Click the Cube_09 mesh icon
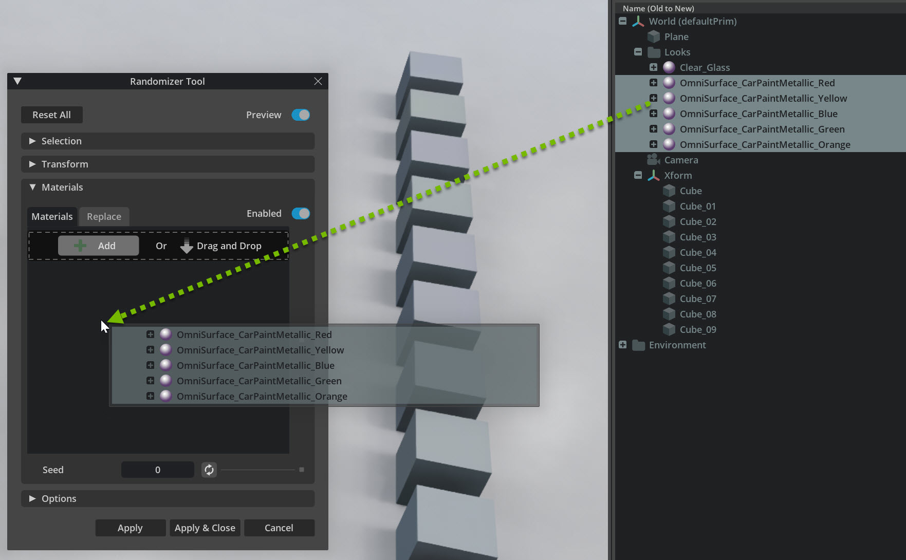The height and width of the screenshot is (560, 906). (x=669, y=330)
